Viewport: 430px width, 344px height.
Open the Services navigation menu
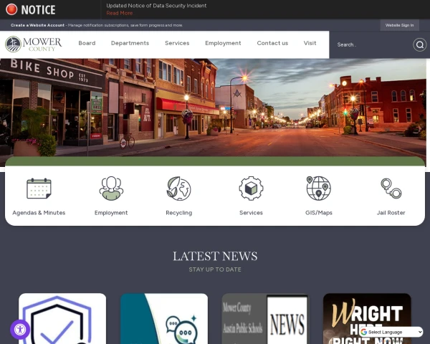(x=177, y=43)
